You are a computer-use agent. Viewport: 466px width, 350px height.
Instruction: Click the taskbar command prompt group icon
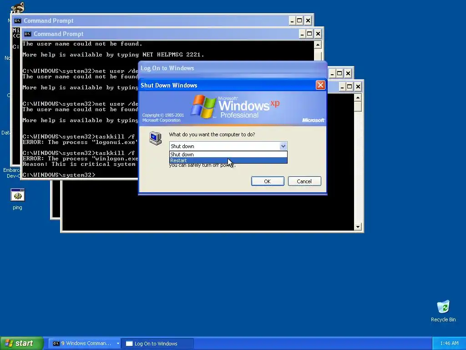(56, 344)
